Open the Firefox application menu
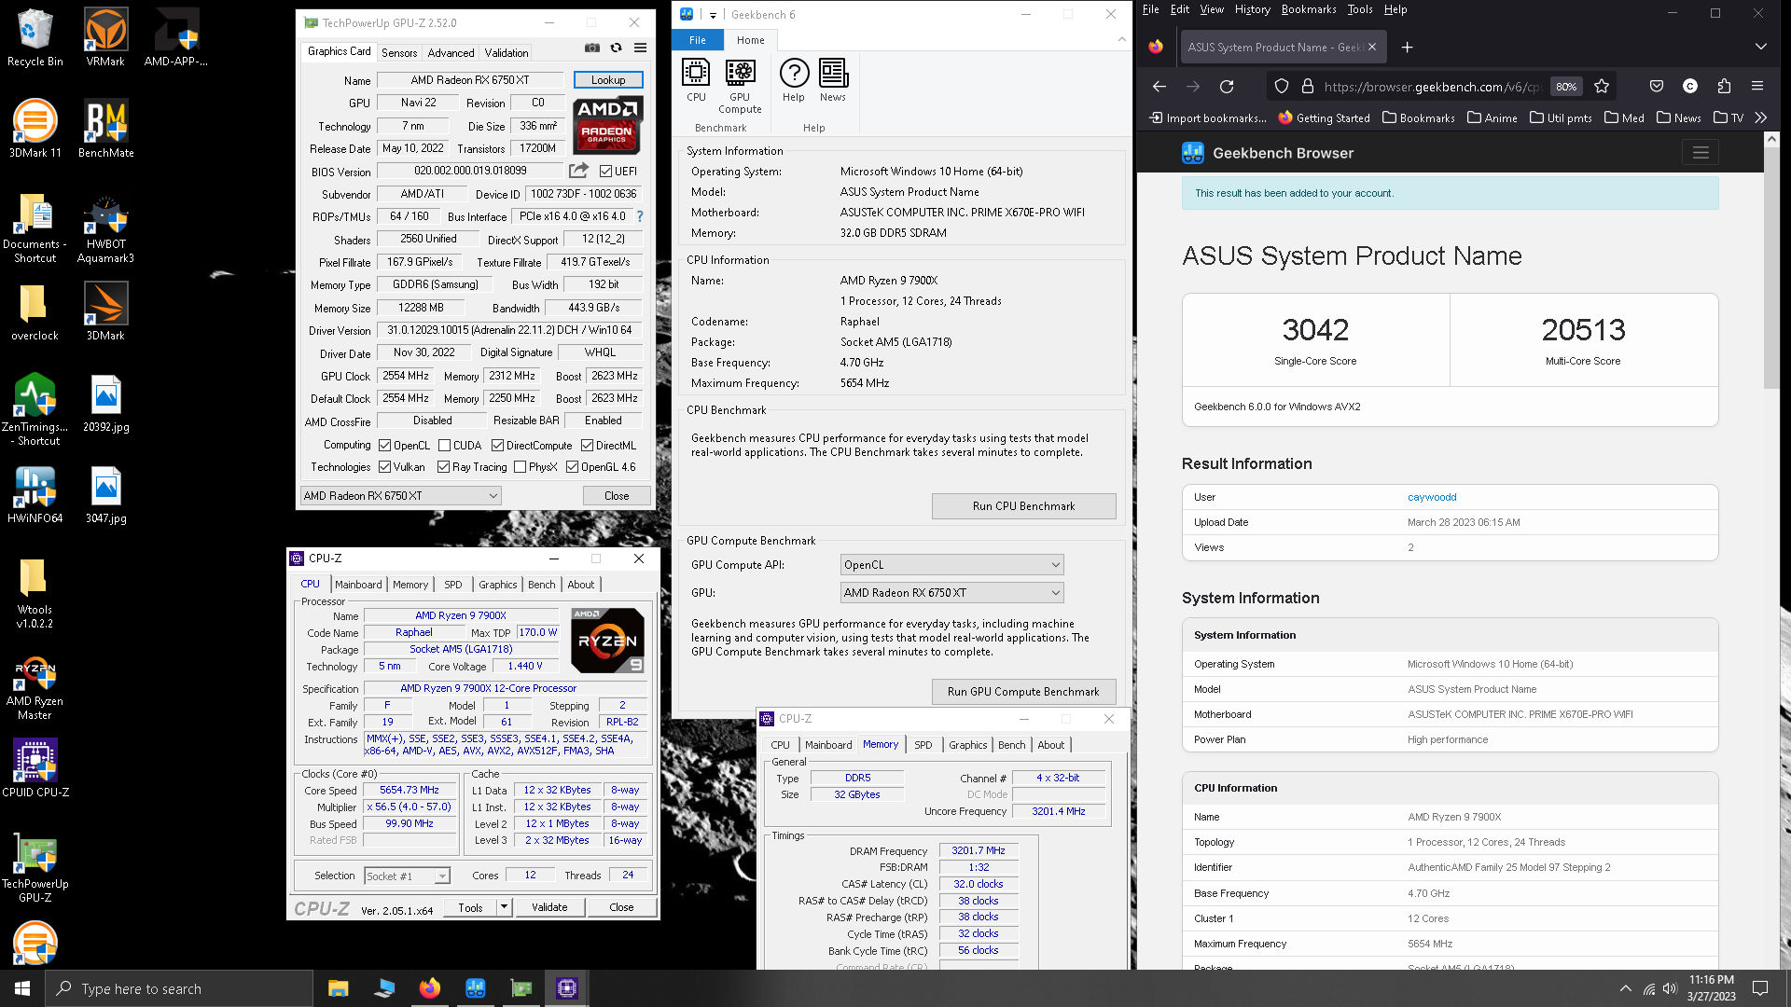The image size is (1791, 1007). click(x=1757, y=86)
